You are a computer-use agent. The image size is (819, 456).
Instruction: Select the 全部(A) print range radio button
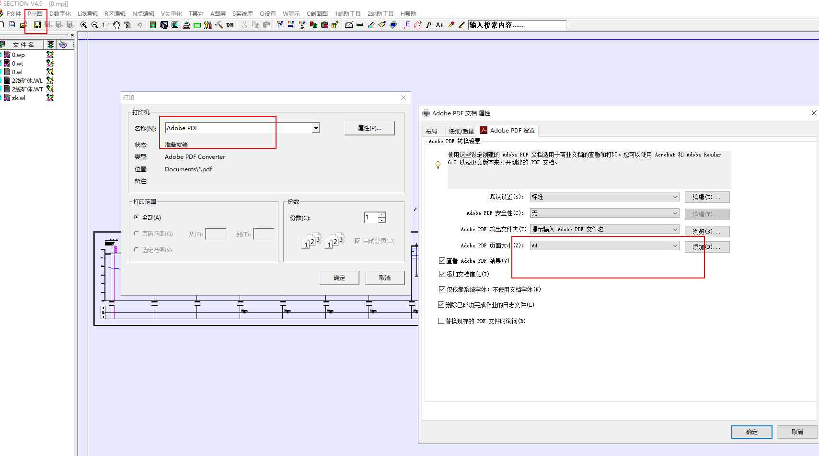click(137, 217)
